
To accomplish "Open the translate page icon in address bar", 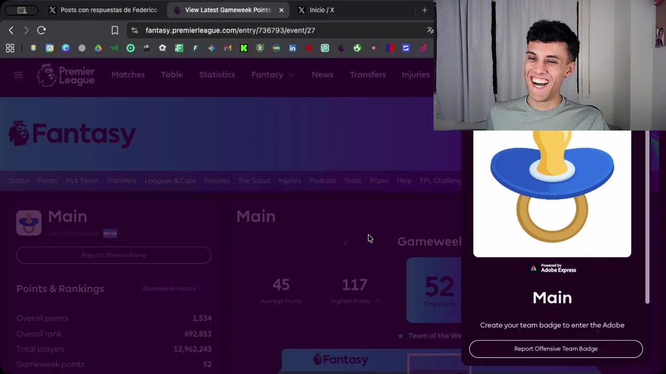I will [430, 30].
